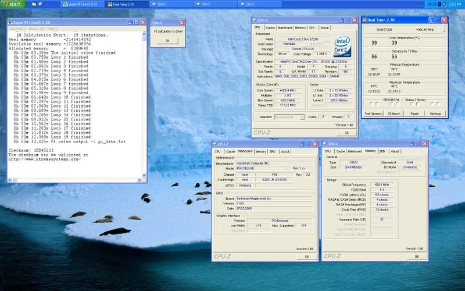Switch to the SPD tab in the Mainboard window
465x291 pixels.
pyautogui.click(x=272, y=151)
